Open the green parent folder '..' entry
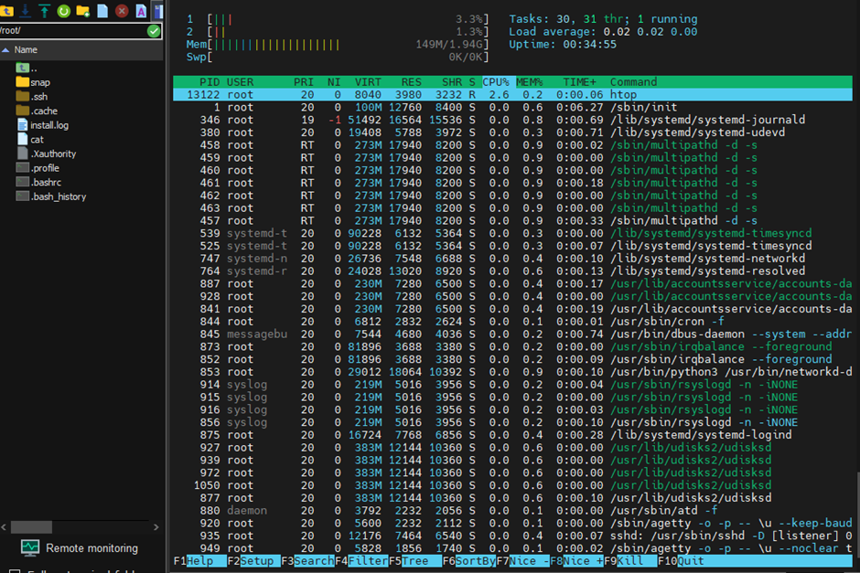 click(x=27, y=68)
